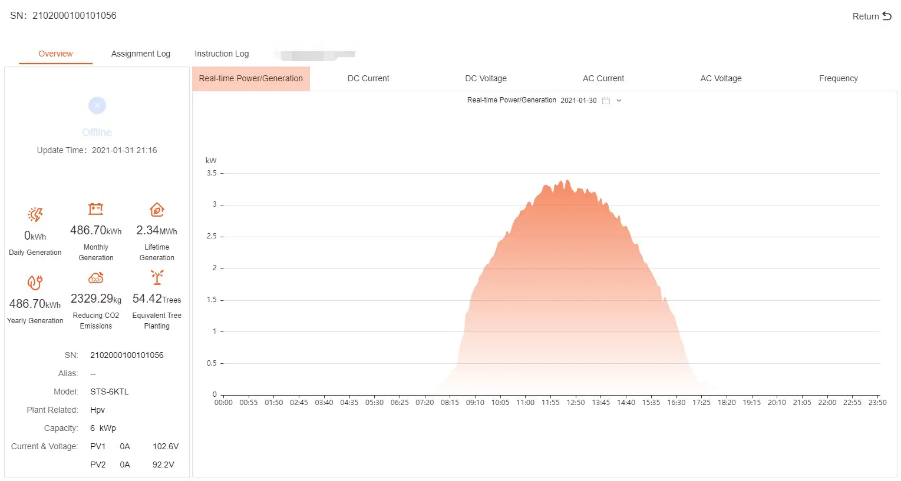Click the 2.34MWh lifetime generation value
The image size is (901, 481).
[157, 230]
